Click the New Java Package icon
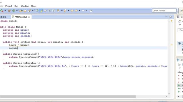Image resolution: width=183 pixels, height=102 pixels. [9, 11]
